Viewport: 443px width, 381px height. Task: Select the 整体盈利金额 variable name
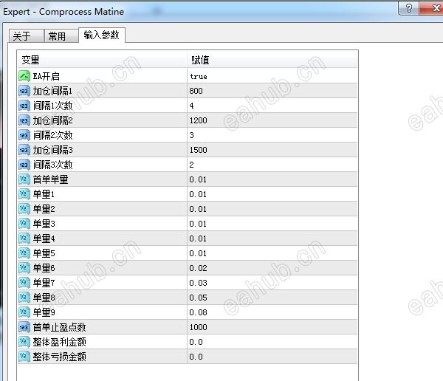click(x=59, y=342)
